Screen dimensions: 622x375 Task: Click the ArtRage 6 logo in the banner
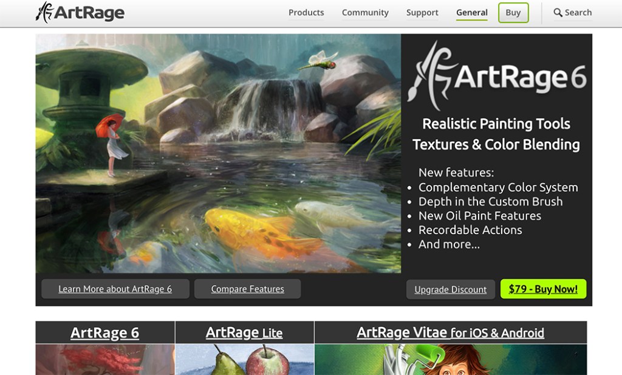click(x=497, y=76)
